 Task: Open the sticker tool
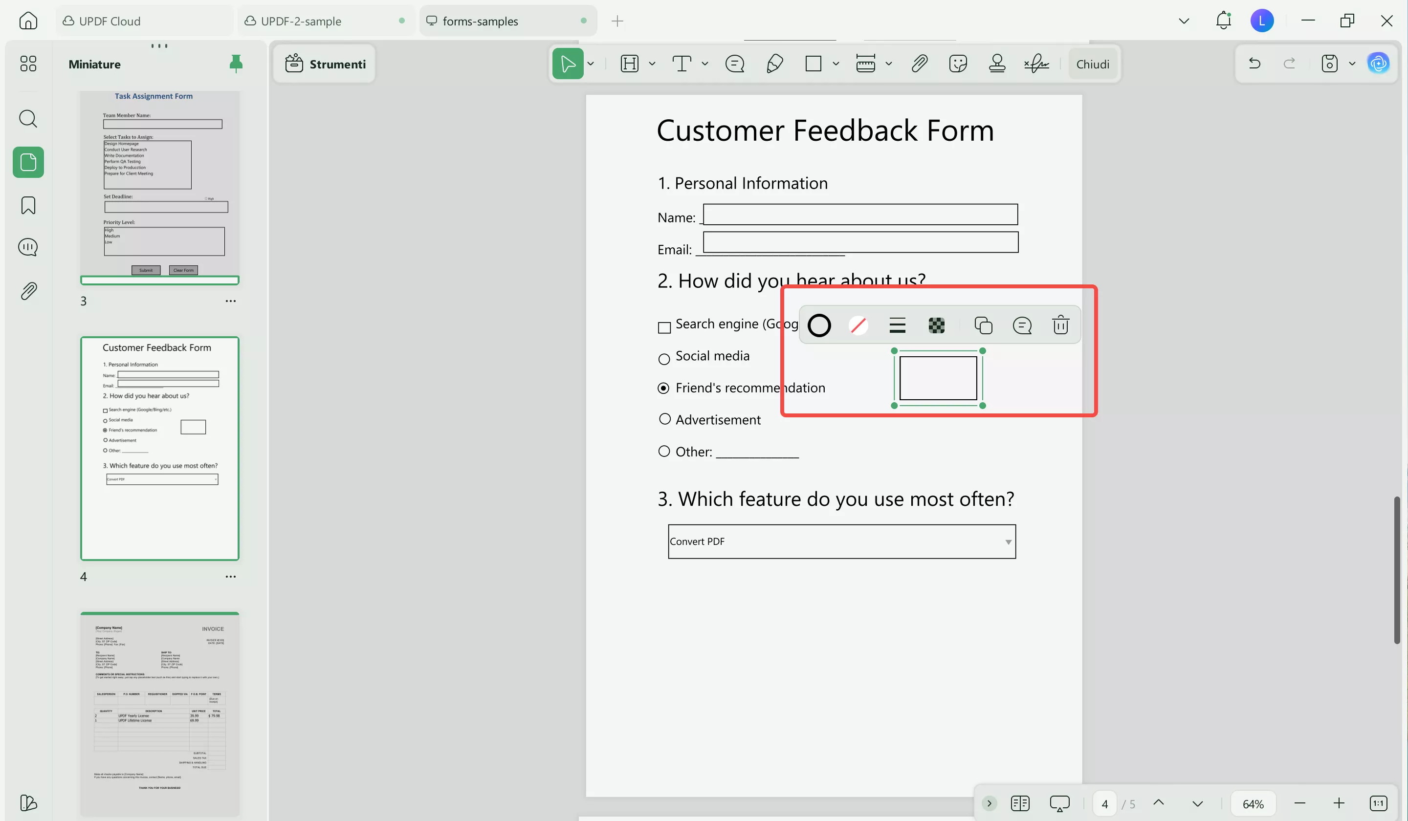pyautogui.click(x=958, y=64)
